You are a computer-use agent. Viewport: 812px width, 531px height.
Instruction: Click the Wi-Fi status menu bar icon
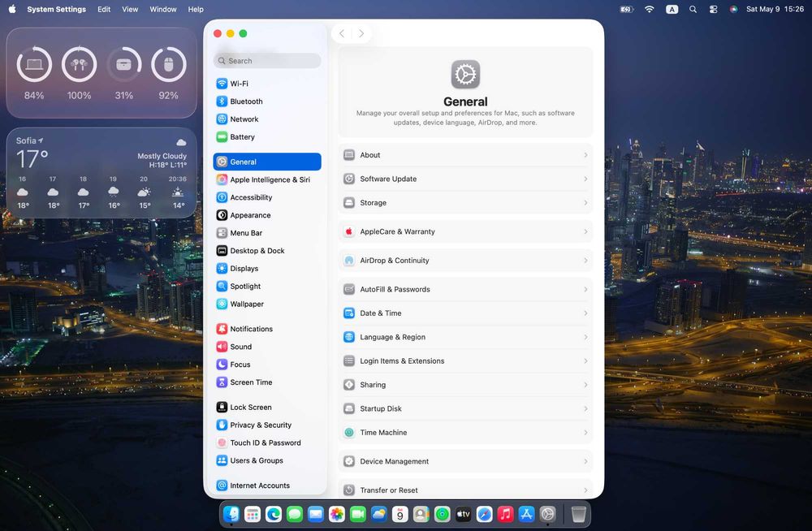point(649,9)
